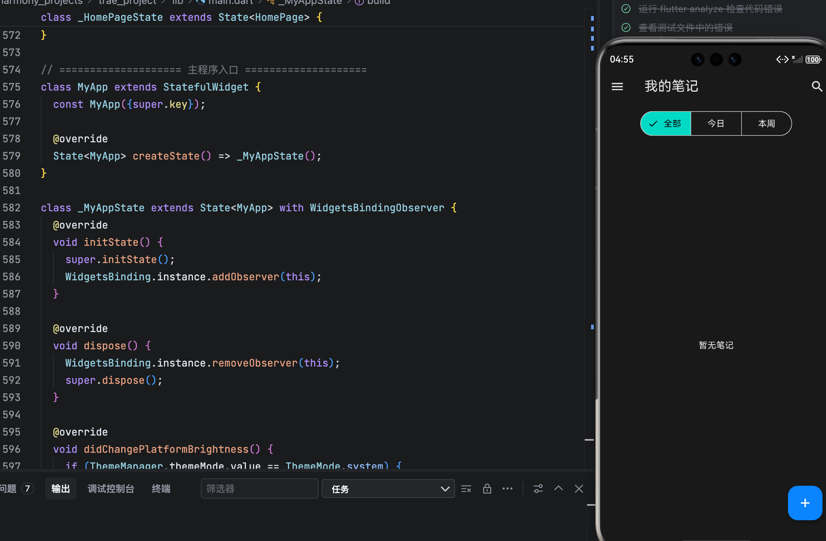Click completed task 运行 flutter analyze
The width and height of the screenshot is (826, 541).
click(710, 9)
